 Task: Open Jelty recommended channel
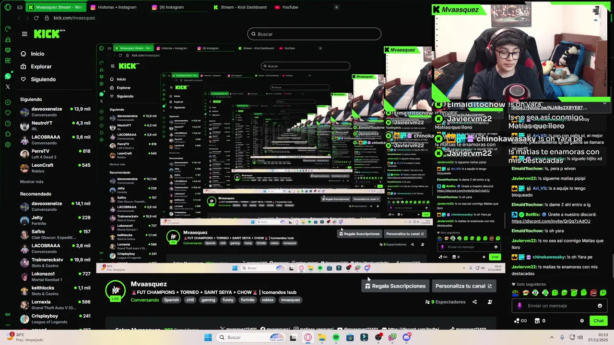coord(55,220)
